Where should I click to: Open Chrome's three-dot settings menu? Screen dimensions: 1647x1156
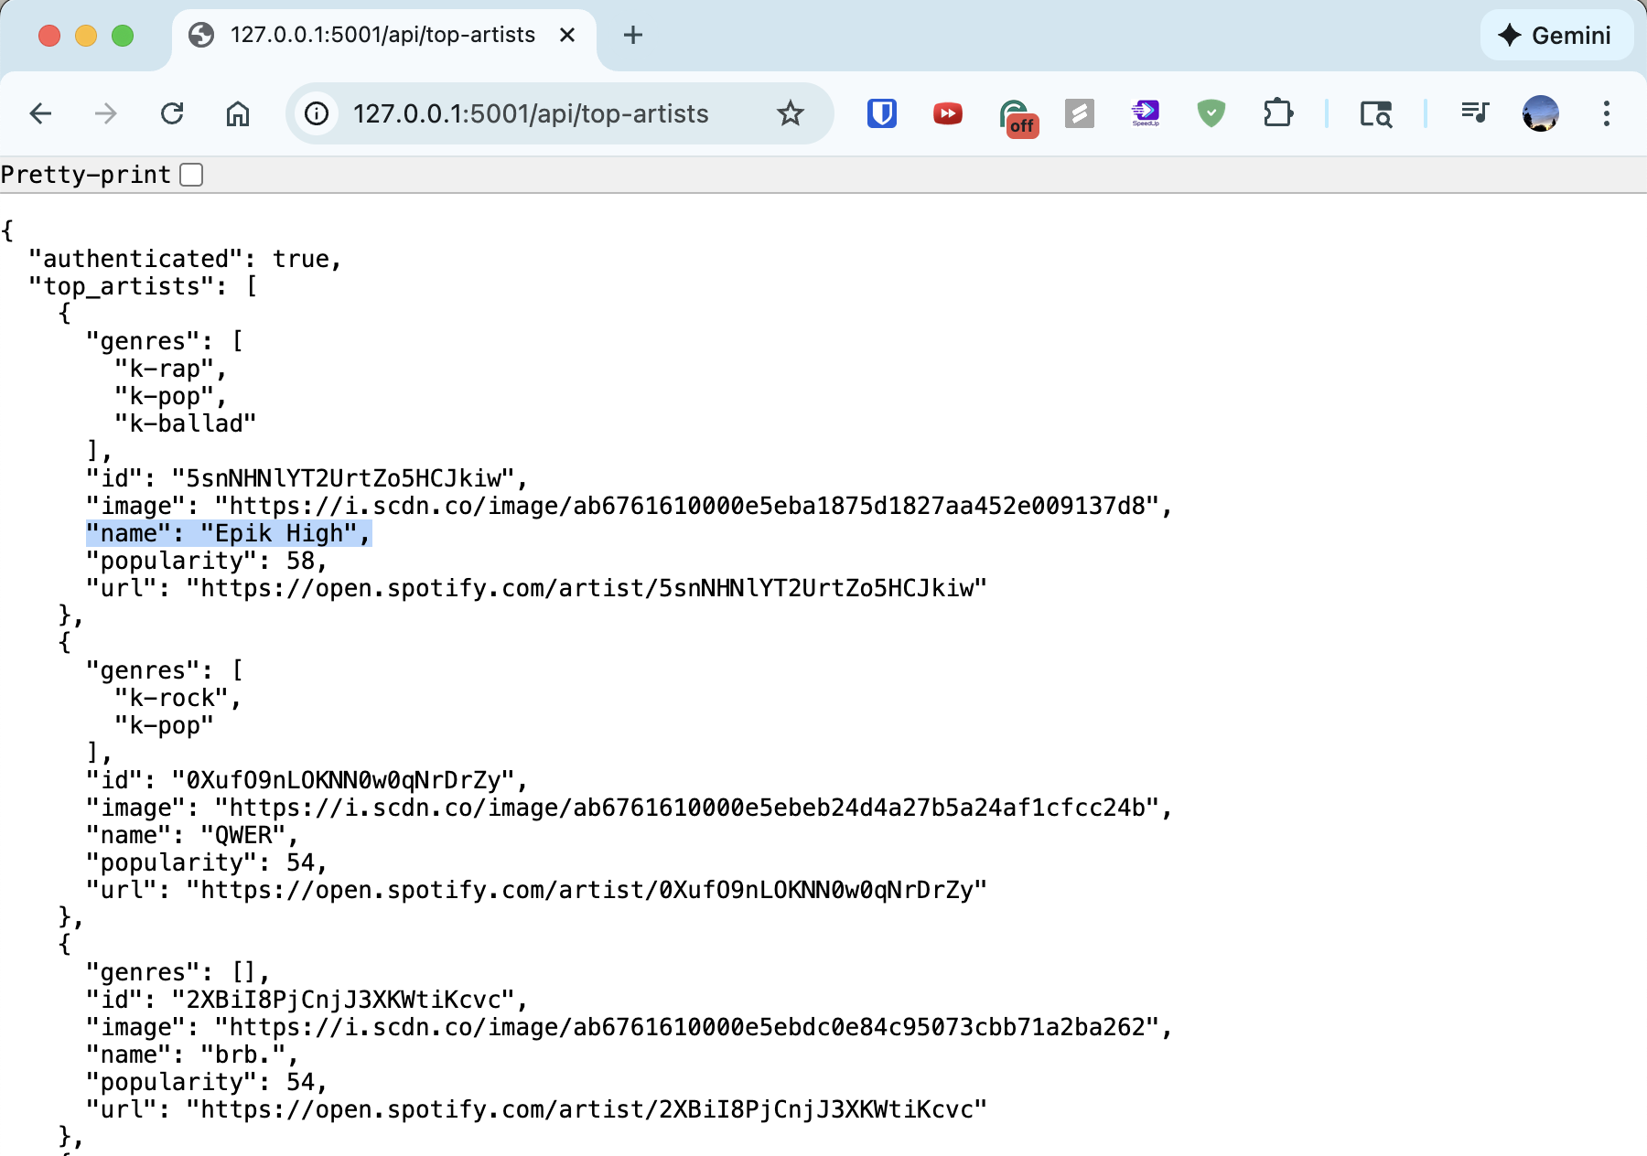(1606, 113)
